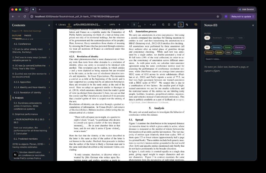
Task: Open search with magnifier icon
Action: (163, 25)
